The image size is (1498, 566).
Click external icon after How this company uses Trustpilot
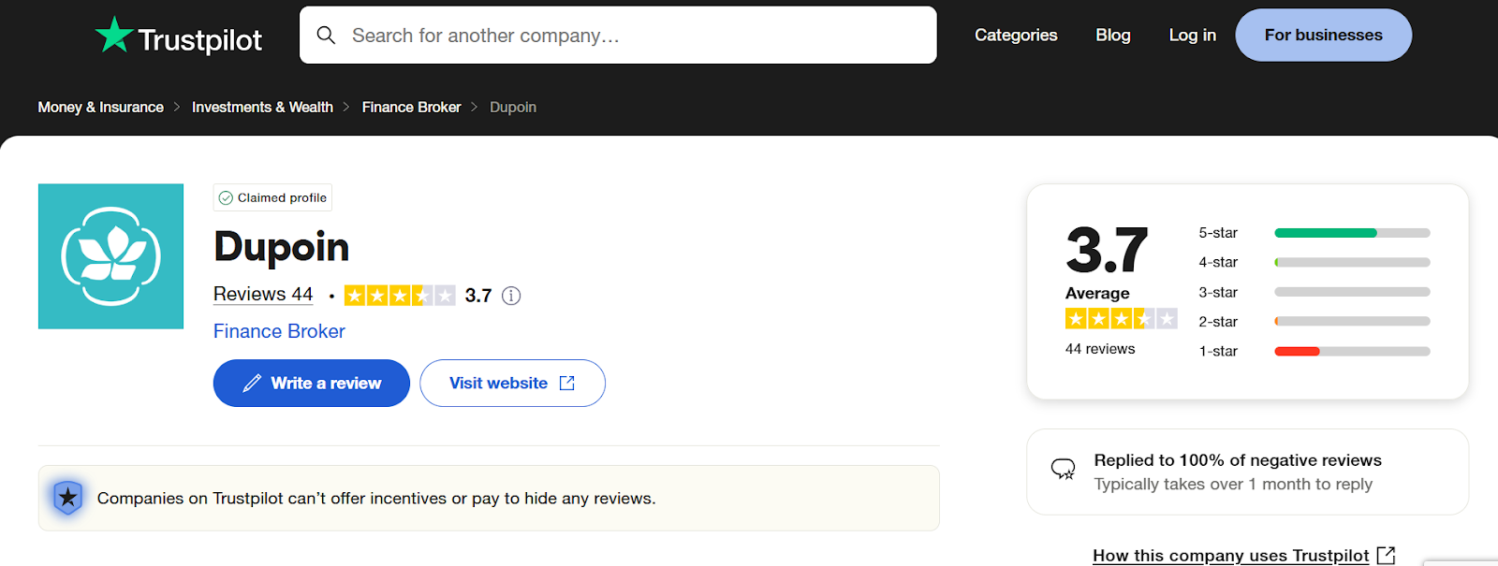click(x=1387, y=556)
